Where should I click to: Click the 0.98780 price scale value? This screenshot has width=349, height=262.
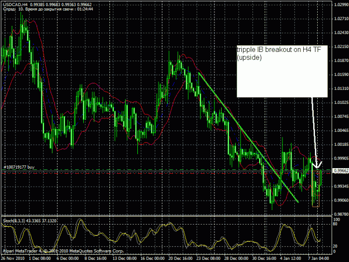pos(341,215)
